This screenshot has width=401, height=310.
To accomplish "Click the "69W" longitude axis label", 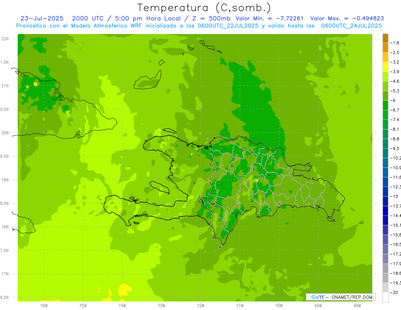I will pyautogui.click(x=318, y=305).
